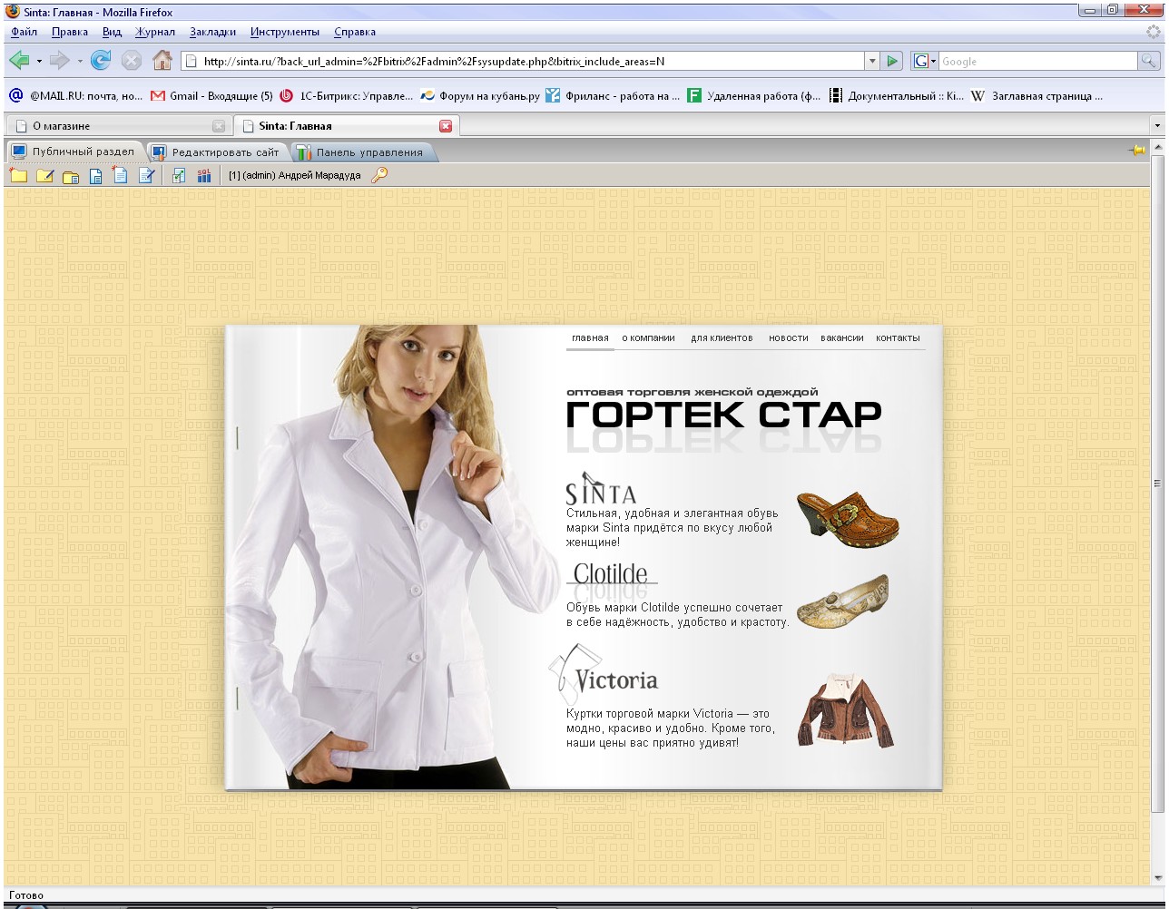The image size is (1169, 909).
Task: Click the контакты navigation link
Action: click(898, 337)
